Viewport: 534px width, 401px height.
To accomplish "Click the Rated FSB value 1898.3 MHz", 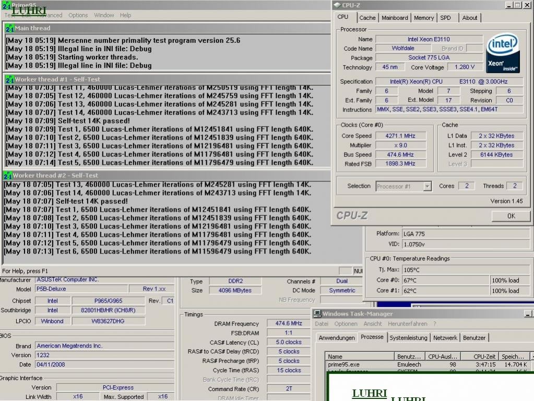I will pos(400,164).
